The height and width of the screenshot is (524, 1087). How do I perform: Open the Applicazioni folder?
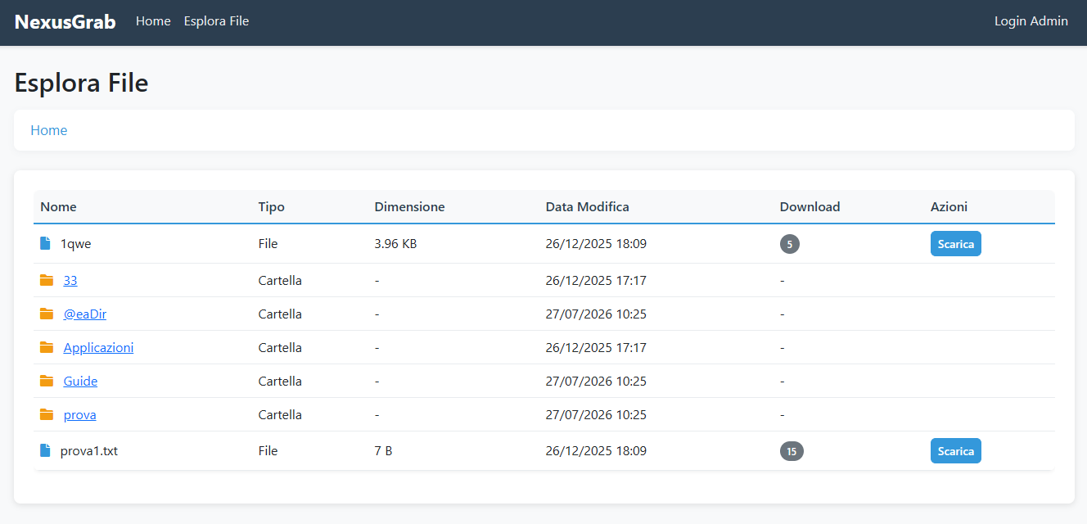pos(98,347)
